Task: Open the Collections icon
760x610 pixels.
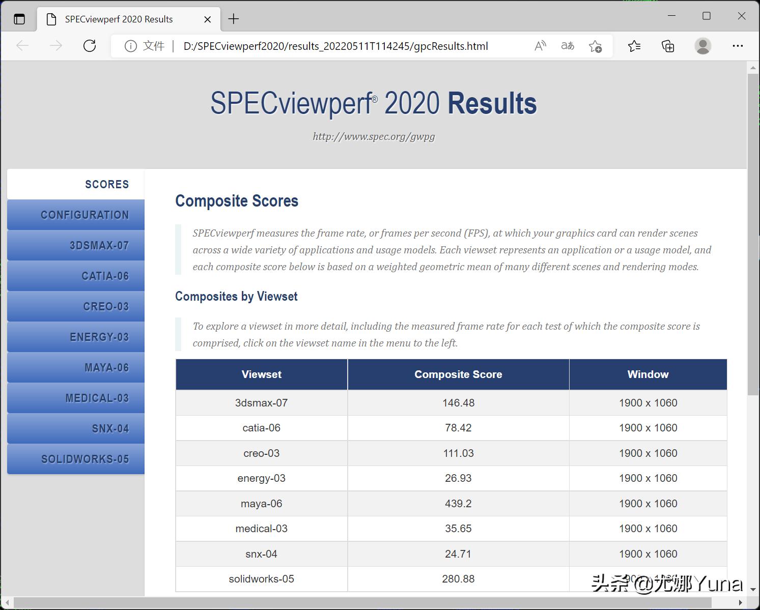Action: pyautogui.click(x=668, y=46)
